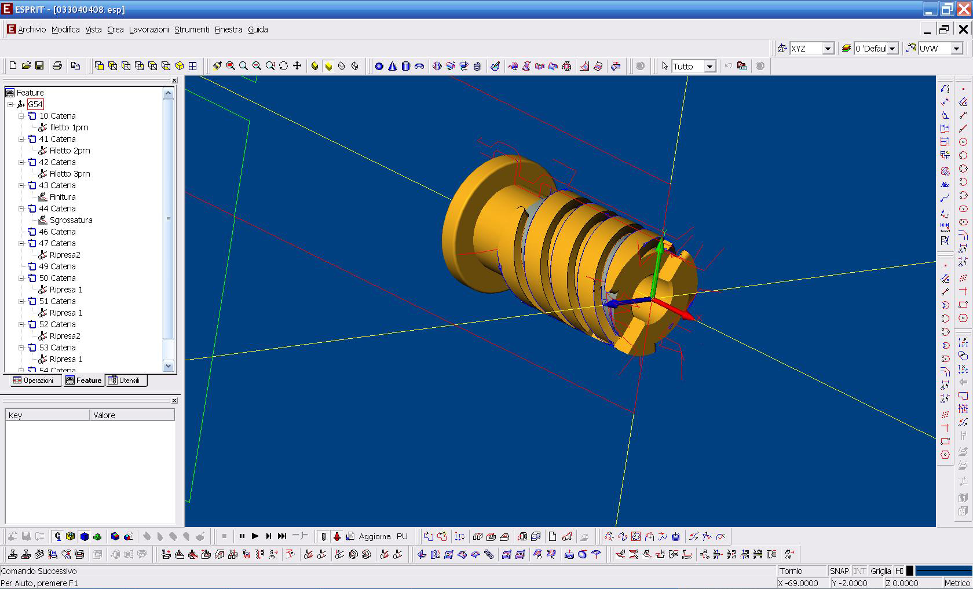
Task: Select the Sgrossatura item in feature tree
Action: pos(71,220)
